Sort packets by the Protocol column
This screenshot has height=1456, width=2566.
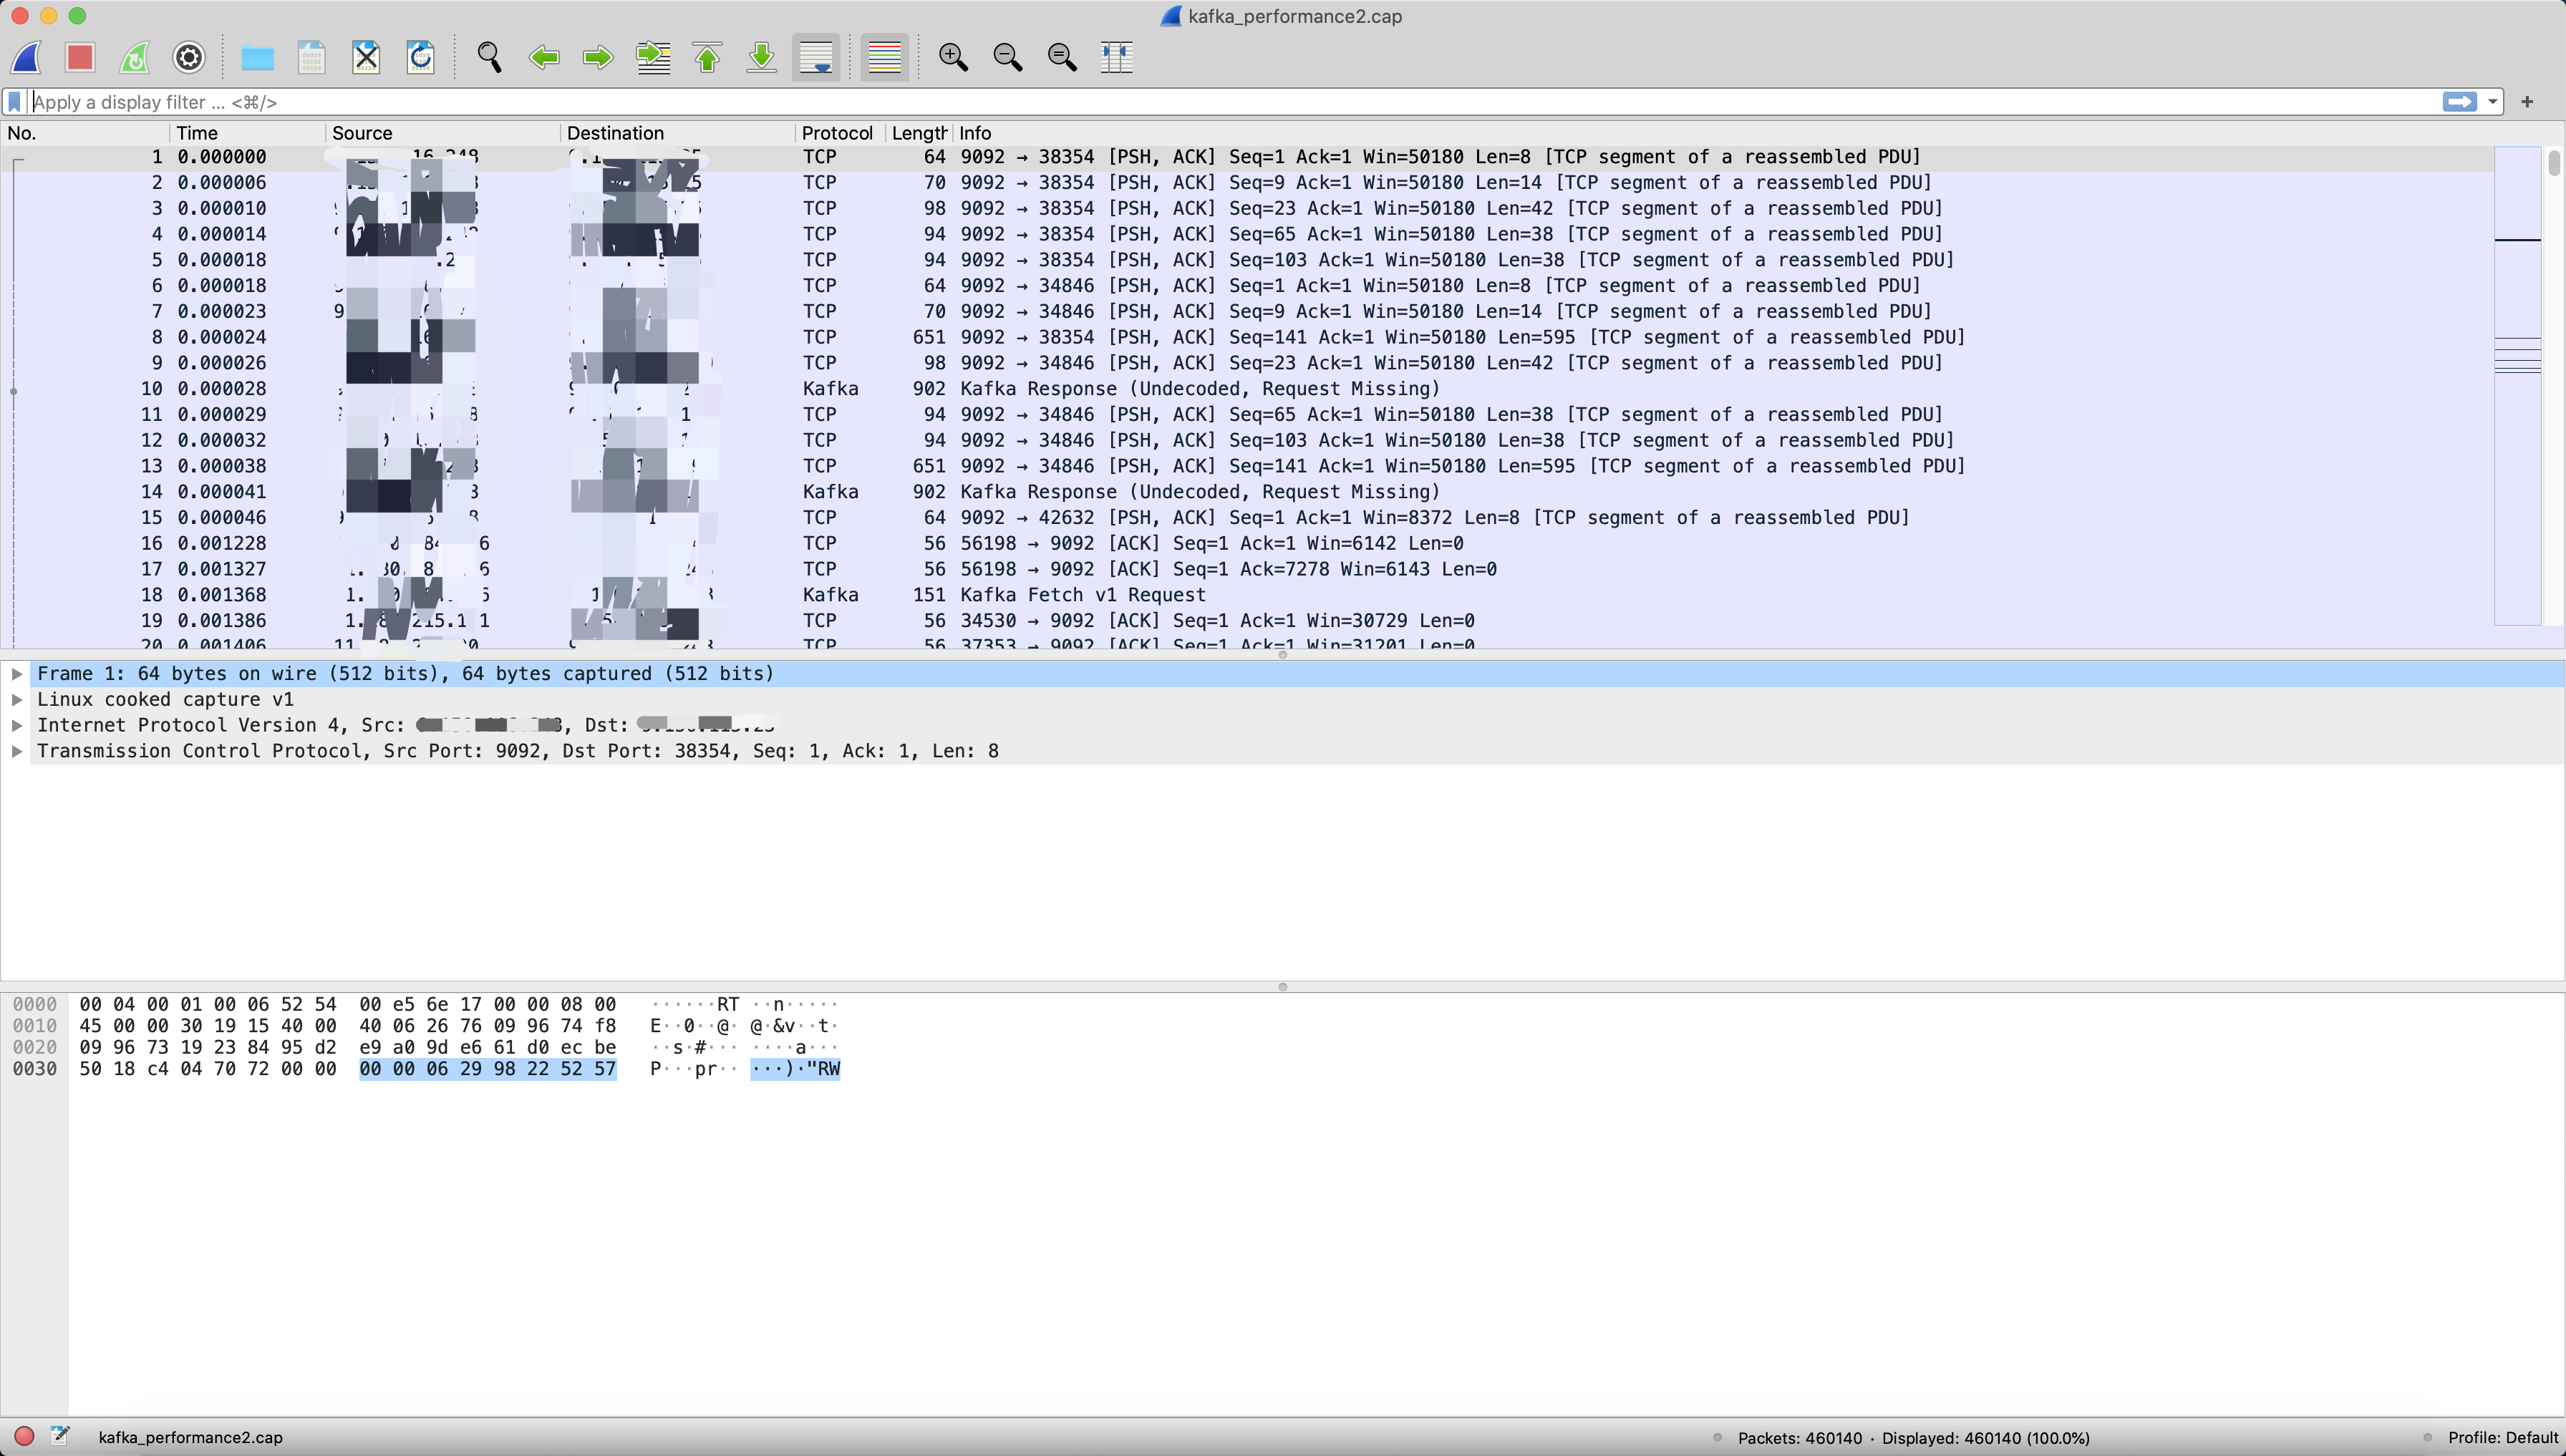[x=836, y=133]
